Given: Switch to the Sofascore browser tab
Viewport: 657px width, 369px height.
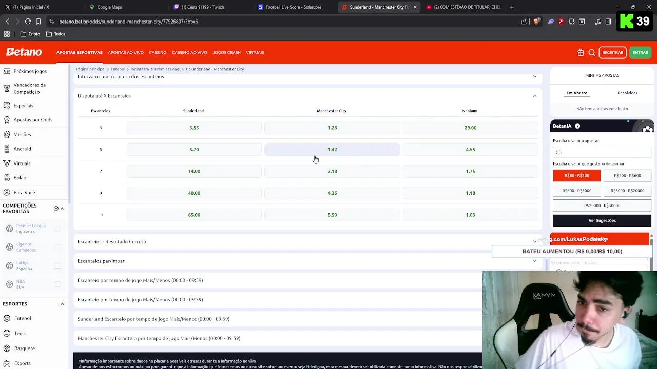Looking at the screenshot, I should tap(293, 7).
